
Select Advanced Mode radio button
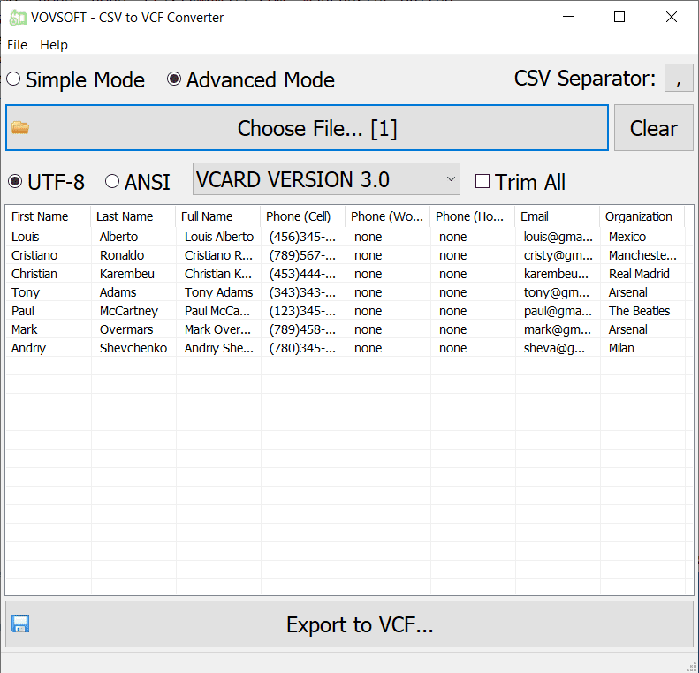[x=174, y=79]
